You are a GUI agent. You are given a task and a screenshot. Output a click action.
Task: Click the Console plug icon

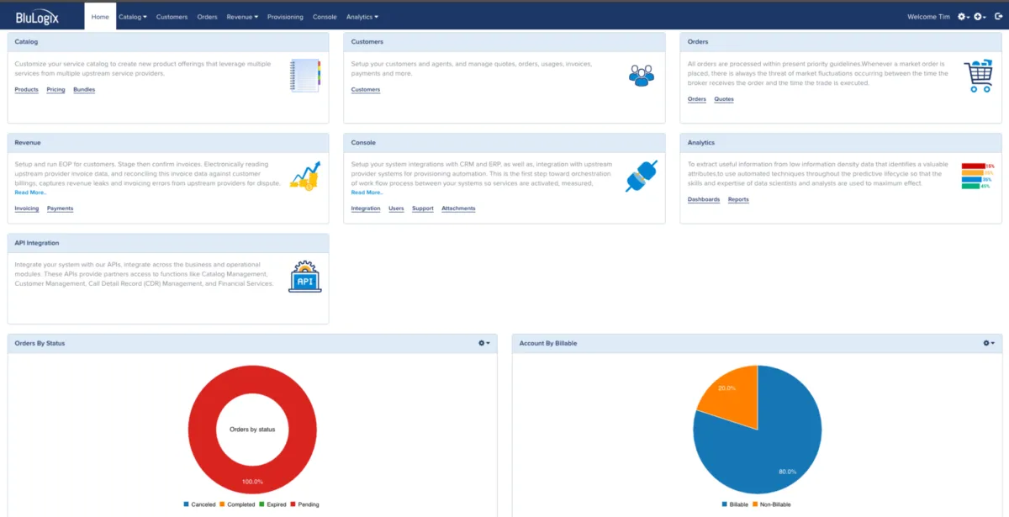tap(641, 176)
